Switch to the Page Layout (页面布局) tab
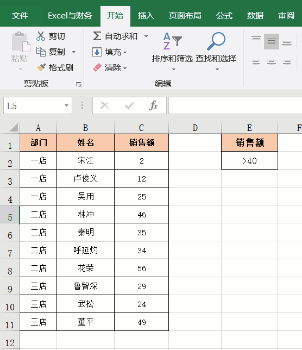 click(x=185, y=16)
